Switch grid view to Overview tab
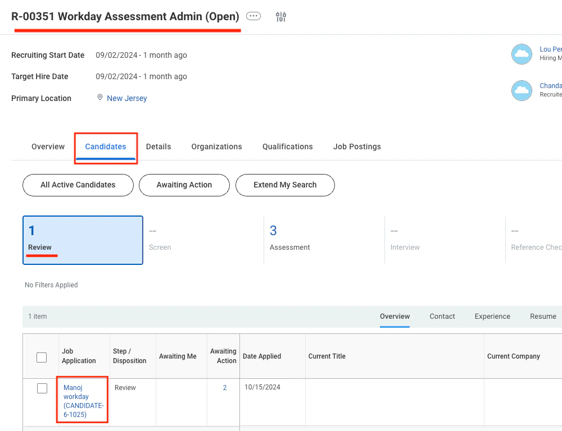The height and width of the screenshot is (431, 562). click(395, 317)
